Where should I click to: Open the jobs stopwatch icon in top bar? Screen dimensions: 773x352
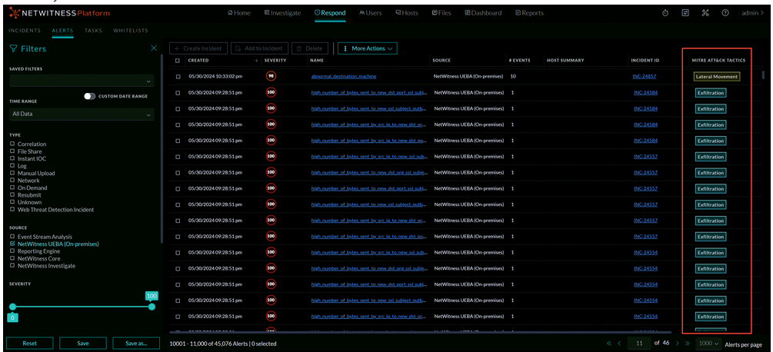click(x=665, y=13)
